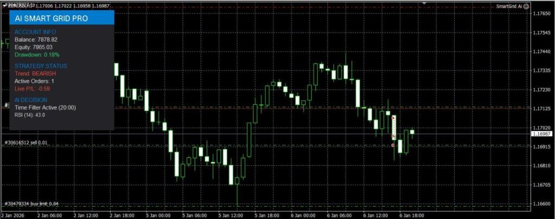The height and width of the screenshot is (219, 555).
Task: Click the OHLC quote 1.17006 1.17022 1.16958 1.16987
Action: tap(73, 6)
